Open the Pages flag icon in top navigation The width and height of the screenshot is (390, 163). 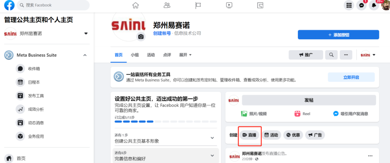click(198, 5)
